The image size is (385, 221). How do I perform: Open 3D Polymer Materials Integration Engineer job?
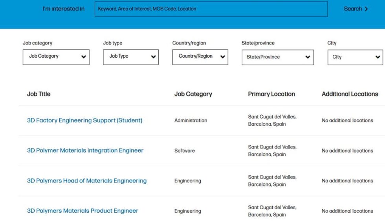pyautogui.click(x=85, y=150)
